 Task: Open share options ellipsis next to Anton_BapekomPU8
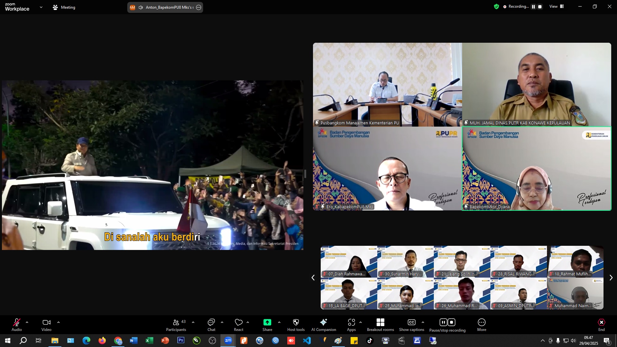(x=199, y=7)
